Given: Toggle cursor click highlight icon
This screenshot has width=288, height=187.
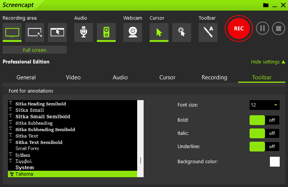Looking at the screenshot, I should click(x=182, y=32).
